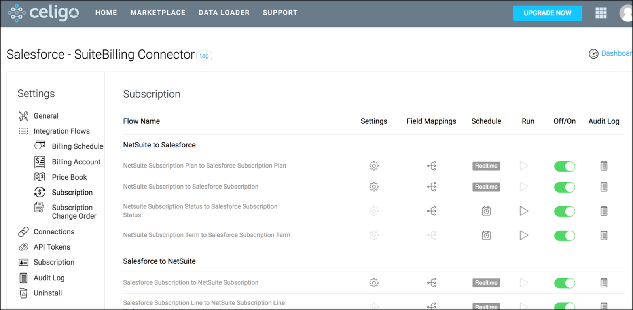Click the API Tokens icon
Image resolution: width=633 pixels, height=310 pixels.
pyautogui.click(x=23, y=247)
